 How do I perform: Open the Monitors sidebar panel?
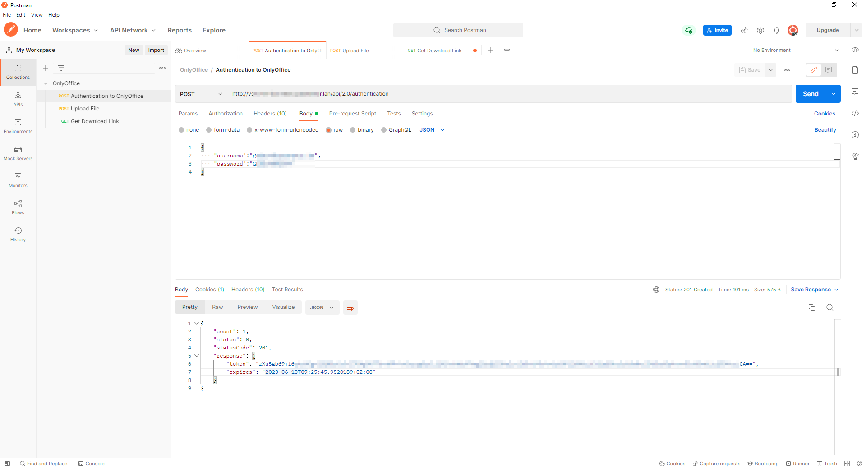click(x=18, y=180)
